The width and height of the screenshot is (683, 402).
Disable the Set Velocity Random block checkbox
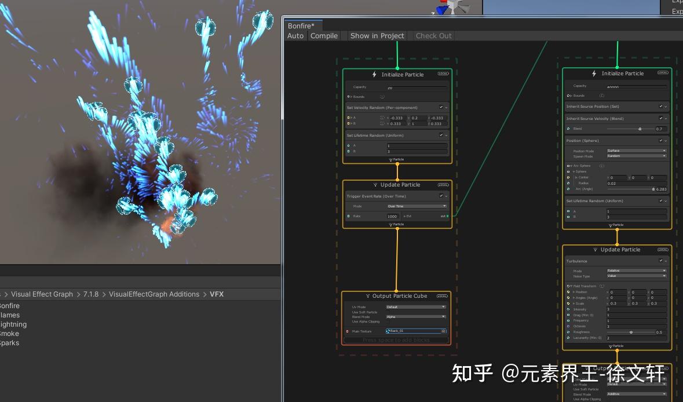point(441,107)
